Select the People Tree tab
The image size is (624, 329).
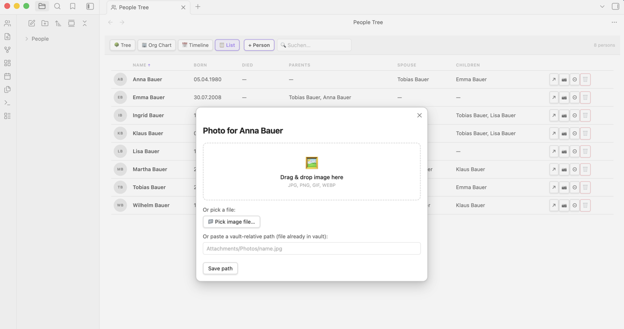pyautogui.click(x=148, y=7)
